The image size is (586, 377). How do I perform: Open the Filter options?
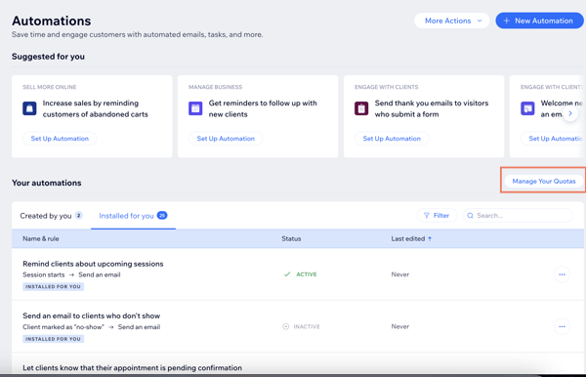coord(437,216)
